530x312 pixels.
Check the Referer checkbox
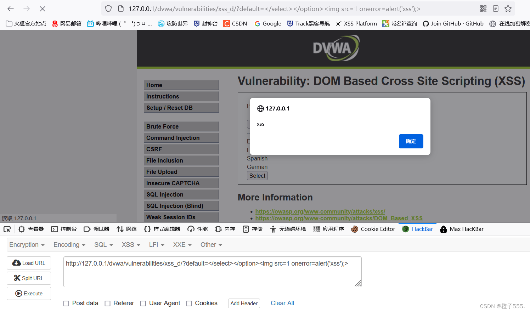click(108, 304)
